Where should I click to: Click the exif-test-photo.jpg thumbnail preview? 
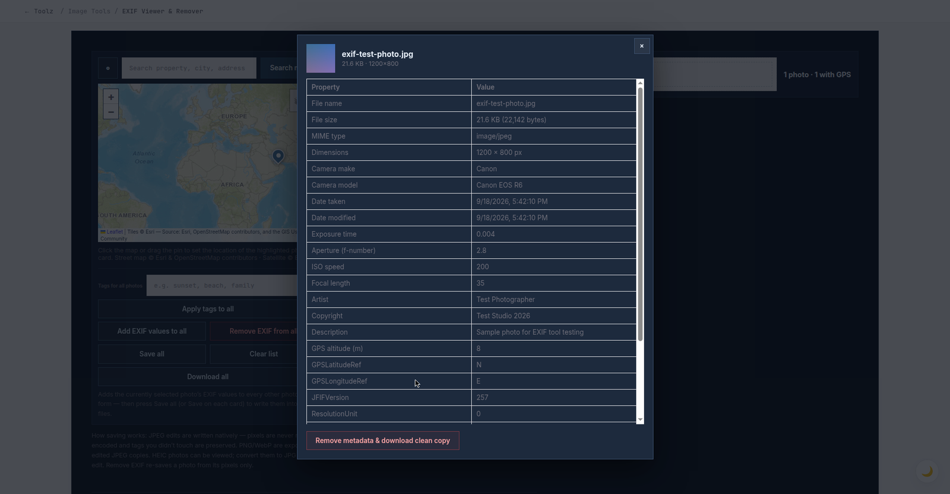(321, 58)
